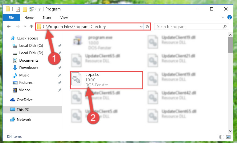Click the Search Program field

(x=192, y=27)
